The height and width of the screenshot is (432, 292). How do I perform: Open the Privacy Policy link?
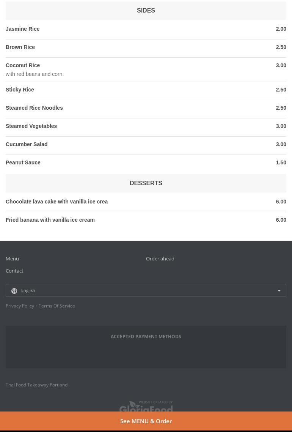point(20,306)
